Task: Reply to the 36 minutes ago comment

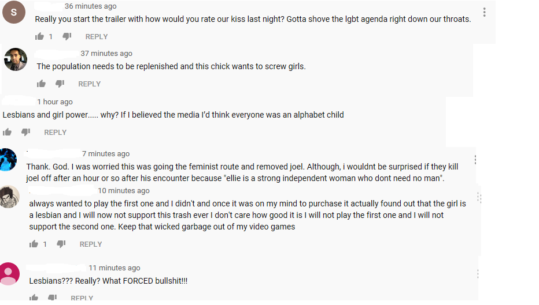Action: (97, 36)
